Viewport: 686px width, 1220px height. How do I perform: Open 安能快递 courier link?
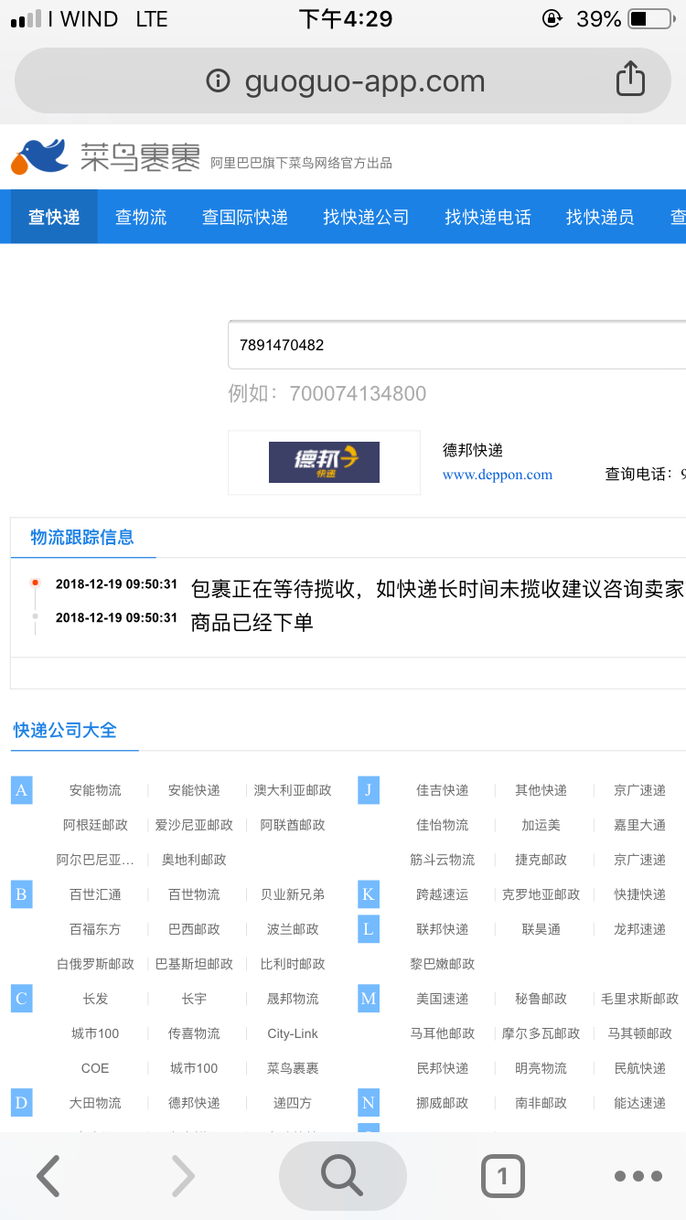click(x=194, y=790)
